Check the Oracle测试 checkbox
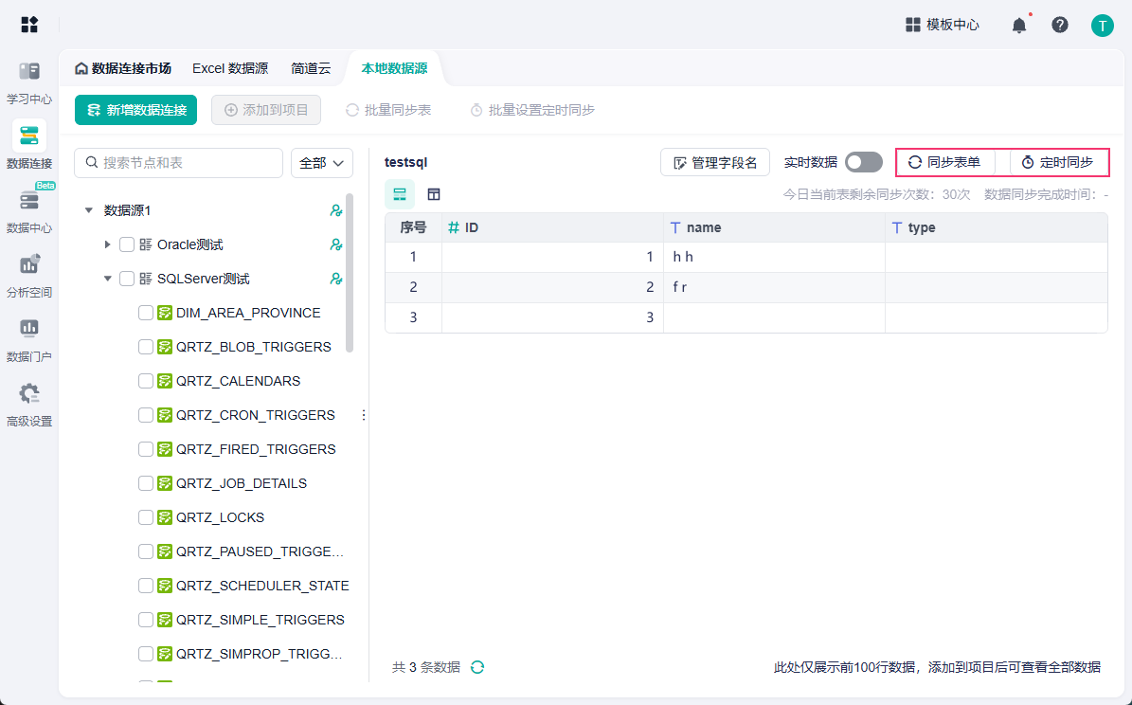1132x705 pixels. (x=126, y=244)
